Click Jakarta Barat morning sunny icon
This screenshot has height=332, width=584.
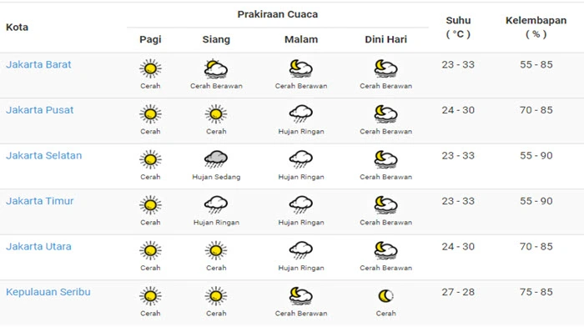click(150, 68)
